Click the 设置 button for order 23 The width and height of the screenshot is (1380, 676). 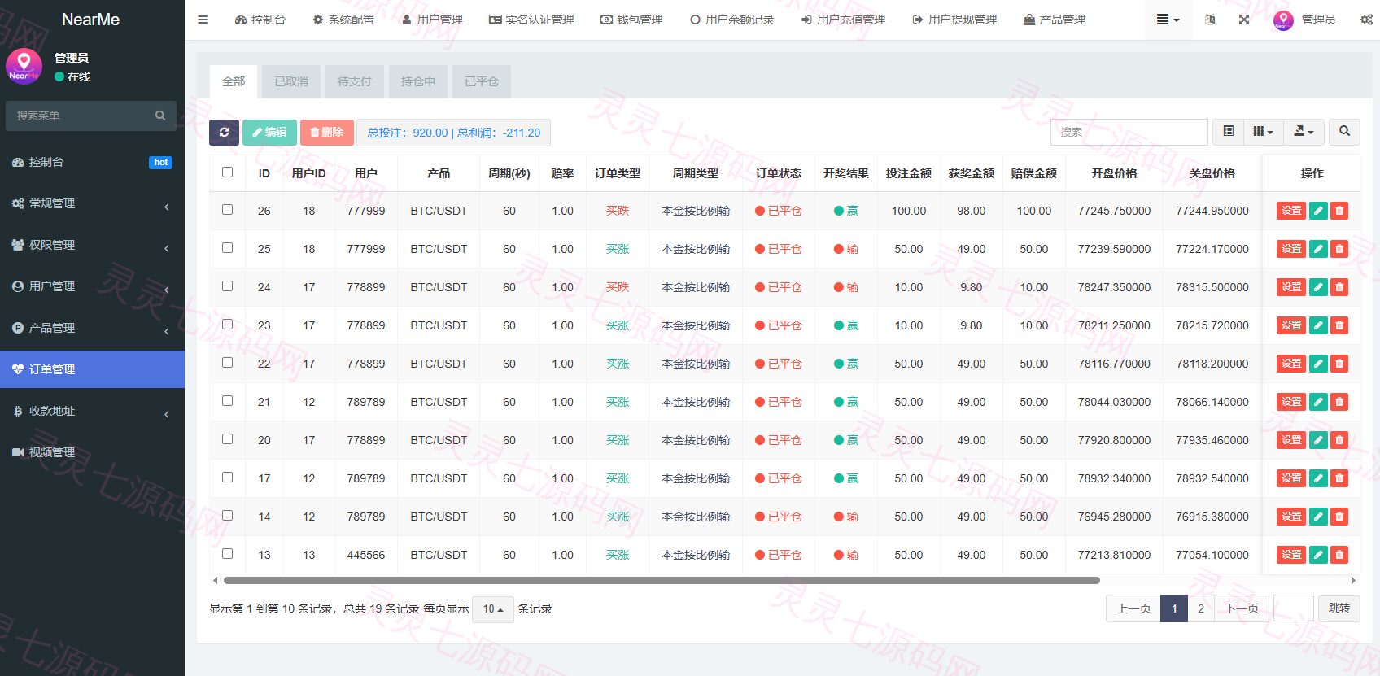1291,325
